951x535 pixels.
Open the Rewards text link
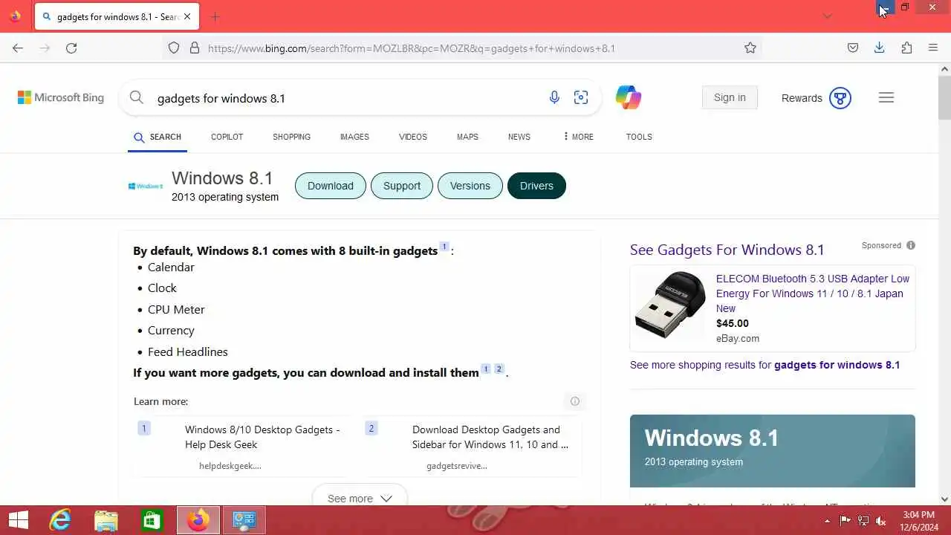click(802, 98)
